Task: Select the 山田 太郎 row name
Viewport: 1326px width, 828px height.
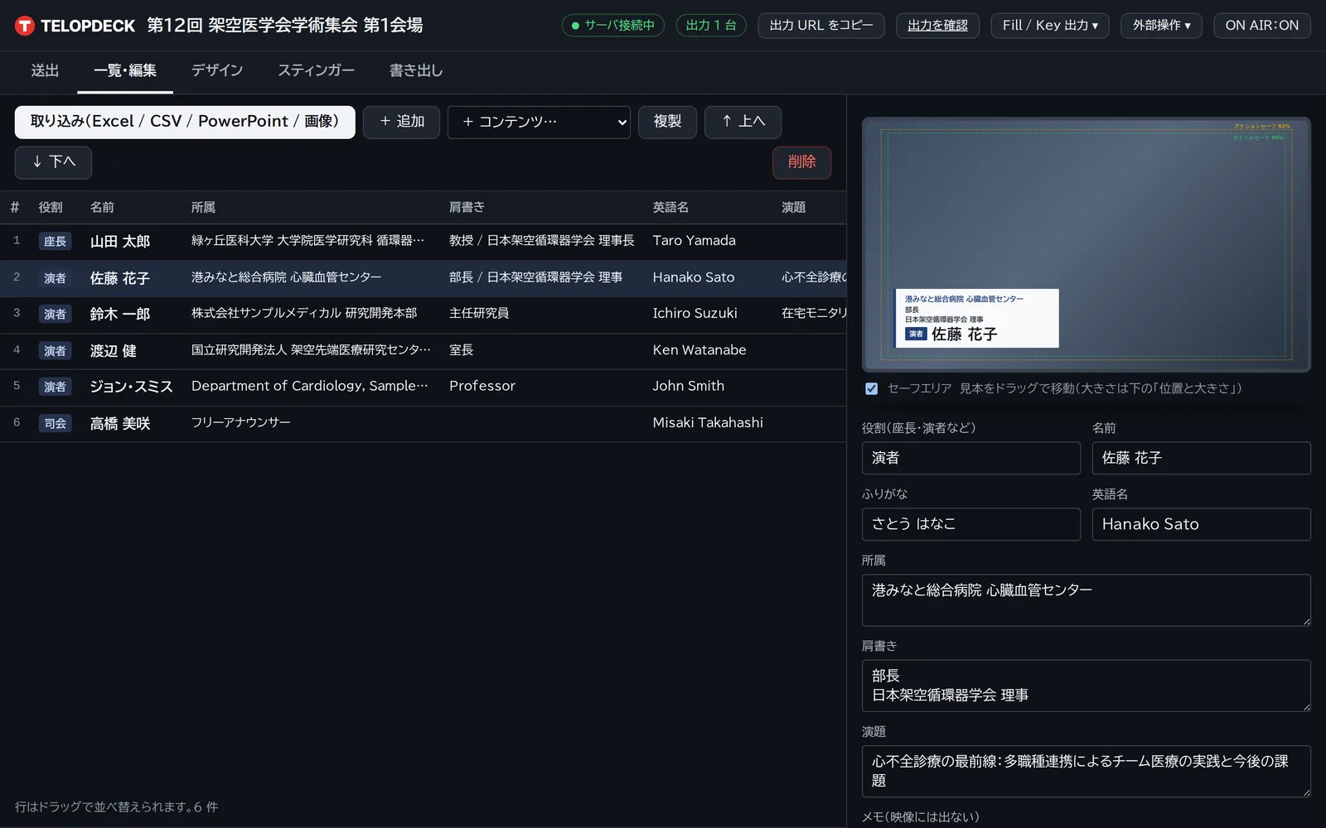Action: [x=120, y=242]
